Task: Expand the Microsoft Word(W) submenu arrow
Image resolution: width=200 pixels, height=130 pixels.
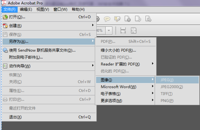Action: click(153, 86)
